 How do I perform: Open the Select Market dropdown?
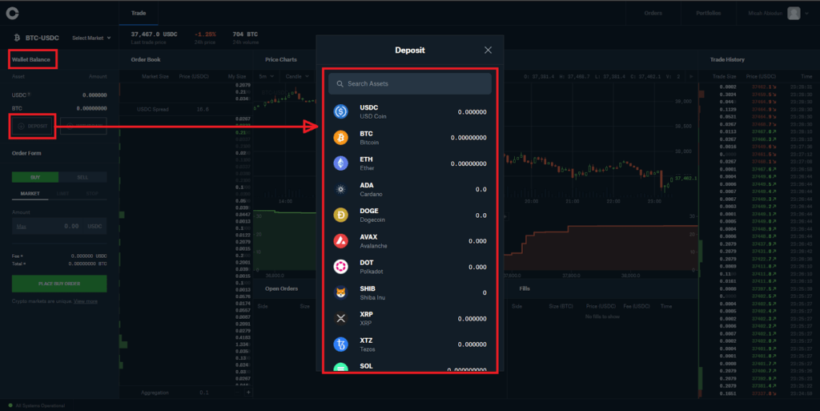90,38
